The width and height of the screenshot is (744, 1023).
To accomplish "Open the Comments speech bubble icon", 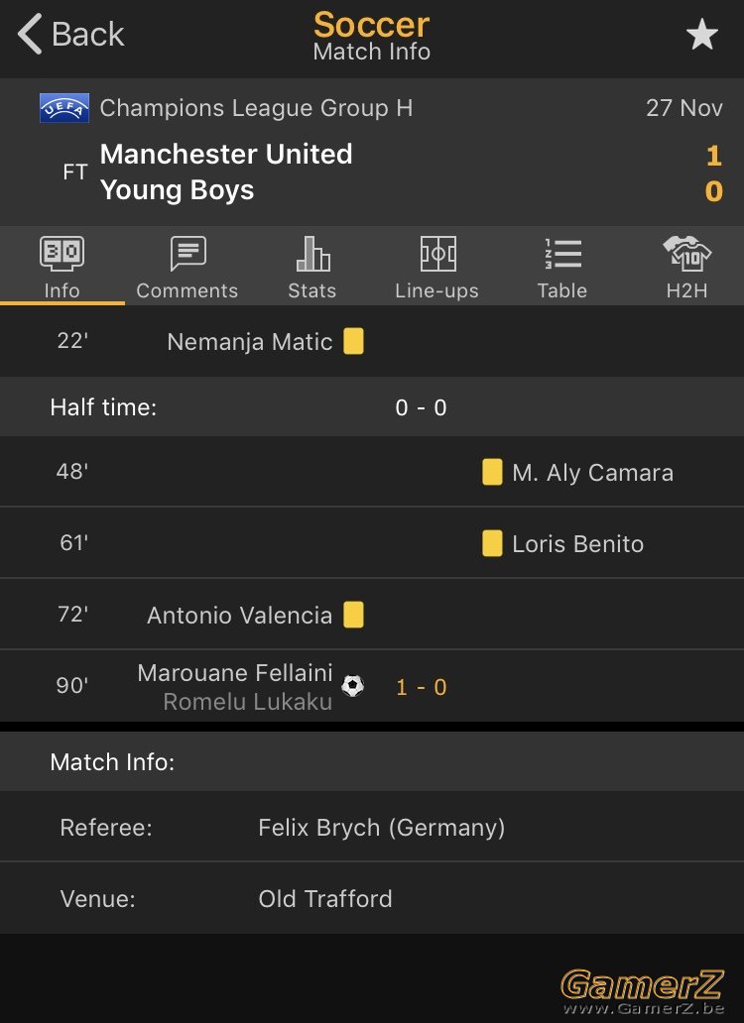I will coord(187,253).
